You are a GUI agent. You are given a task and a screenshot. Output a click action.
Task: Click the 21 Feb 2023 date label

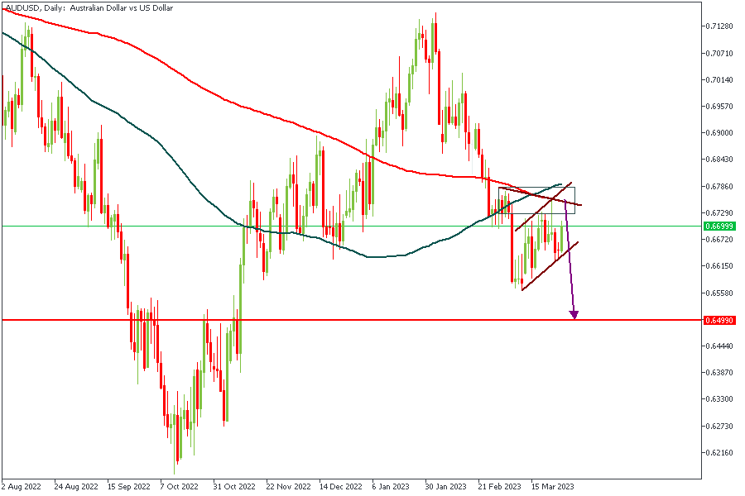click(x=500, y=486)
